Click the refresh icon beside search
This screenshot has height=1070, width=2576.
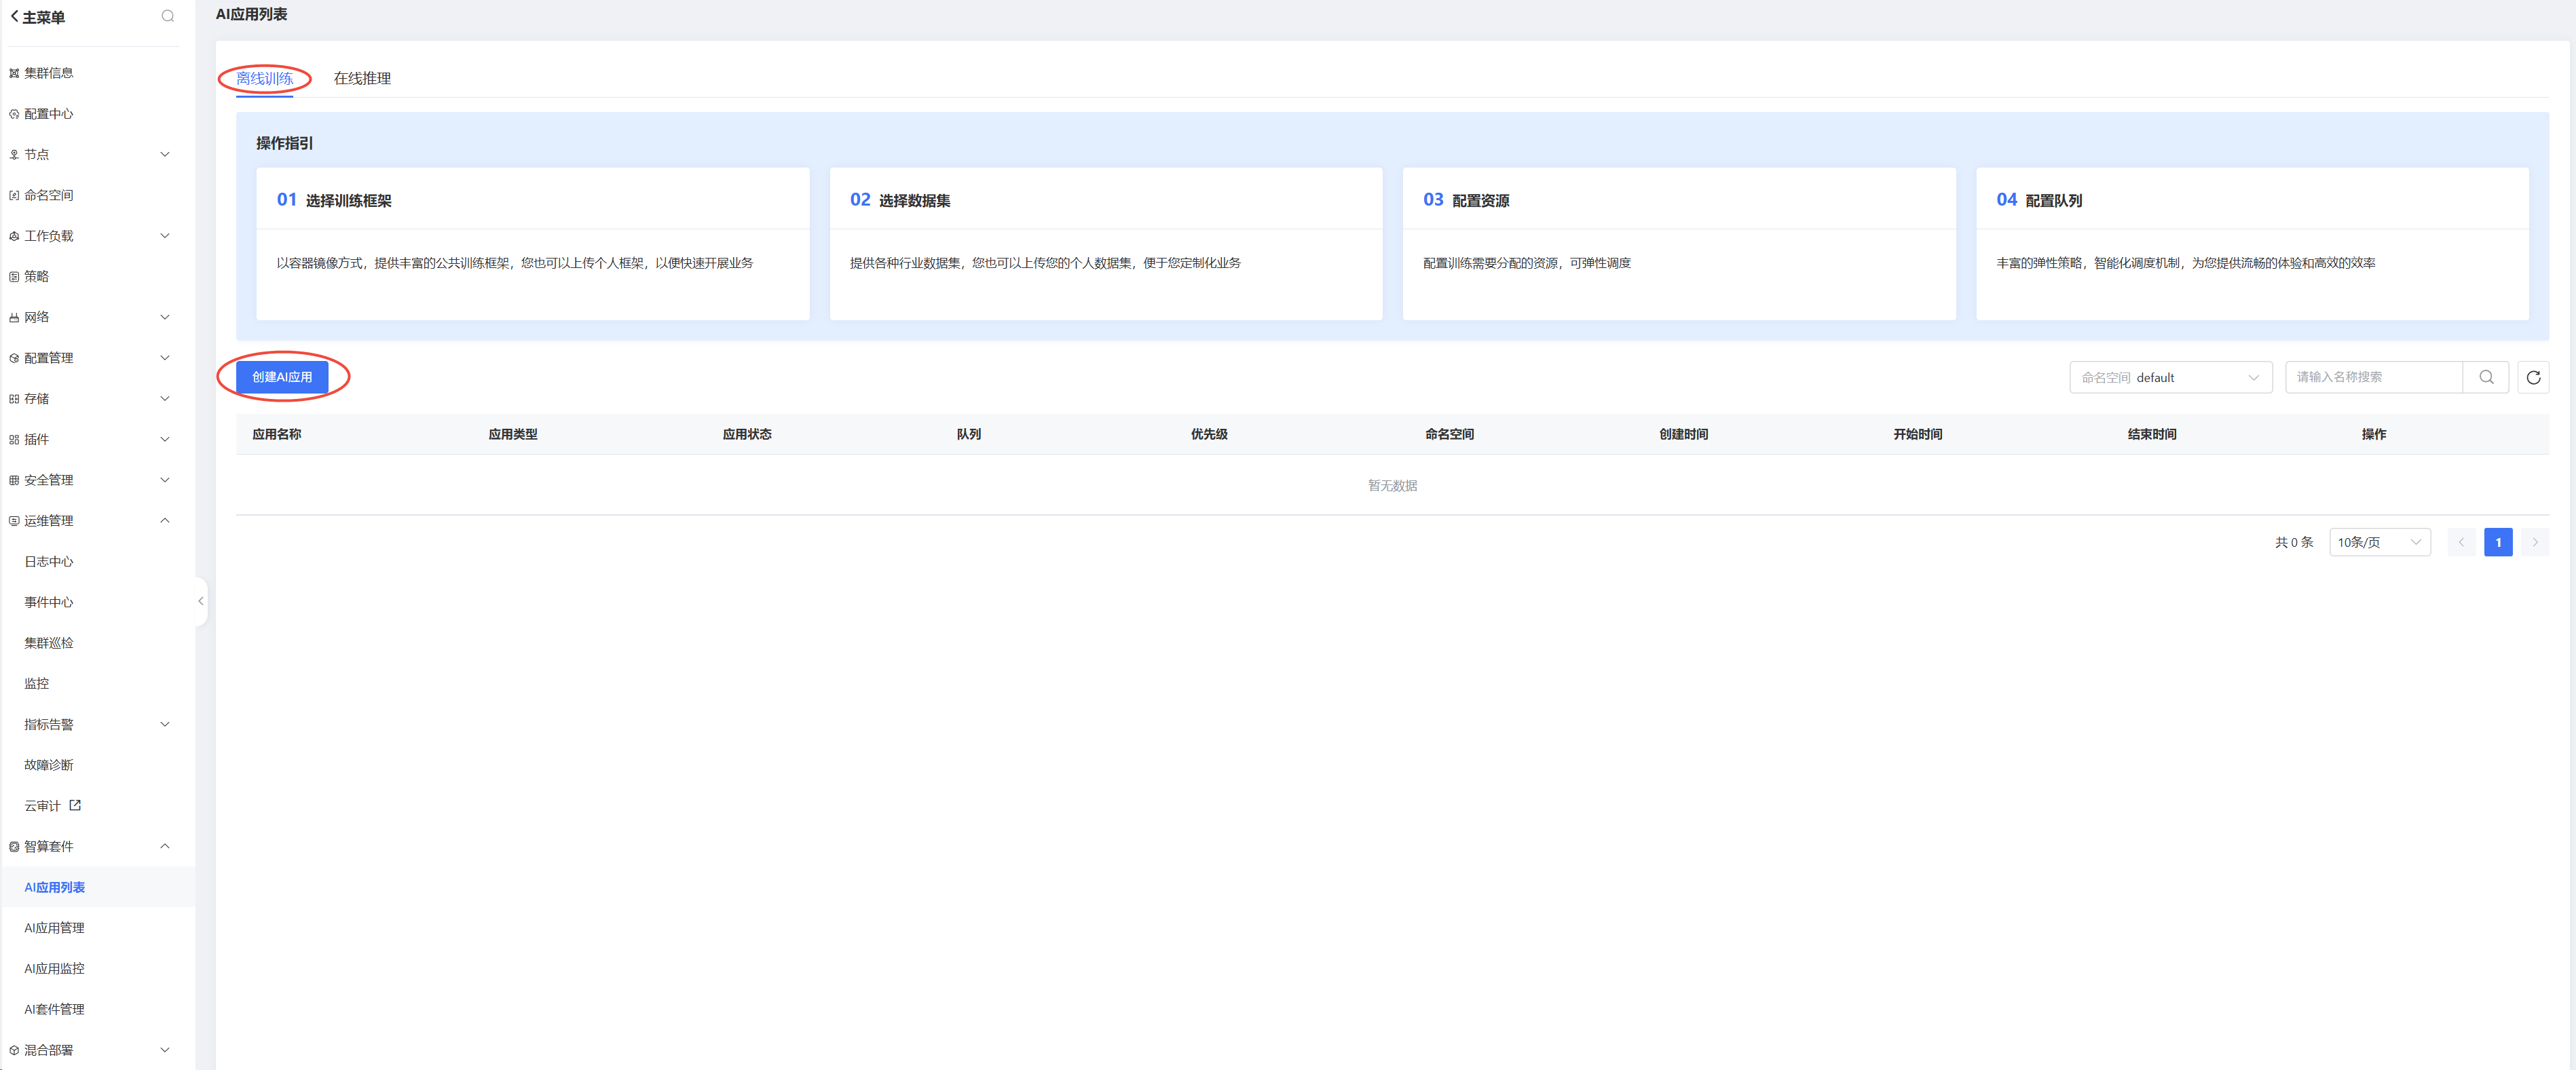pyautogui.click(x=2532, y=377)
